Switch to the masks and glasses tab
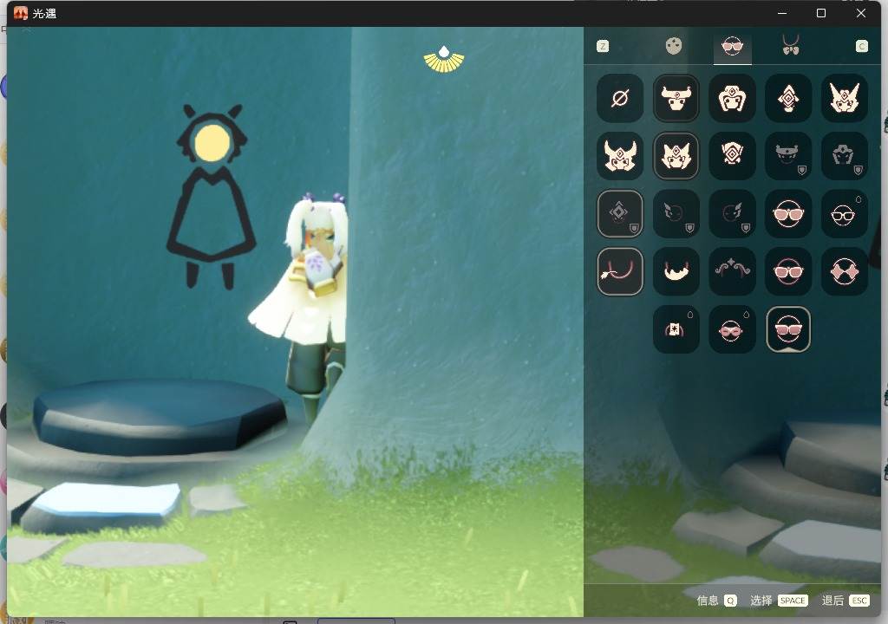This screenshot has width=888, height=624. pos(732,47)
